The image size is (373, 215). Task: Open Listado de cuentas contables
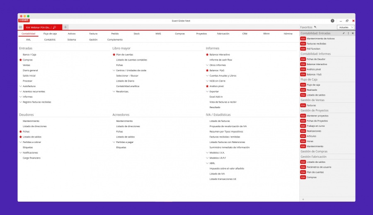click(131, 60)
